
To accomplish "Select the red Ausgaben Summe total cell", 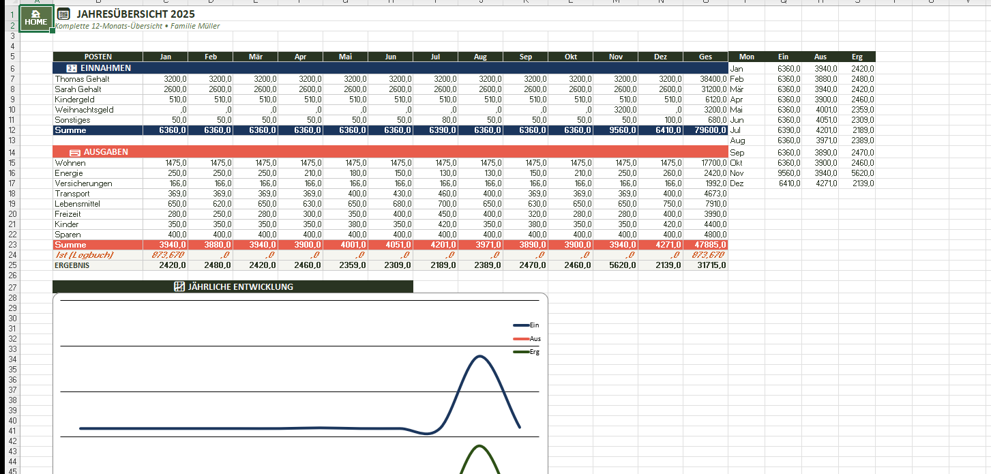I will tap(705, 245).
